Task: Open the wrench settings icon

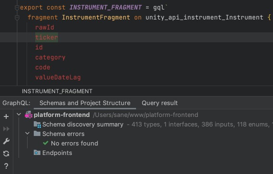Action: tap(6, 141)
